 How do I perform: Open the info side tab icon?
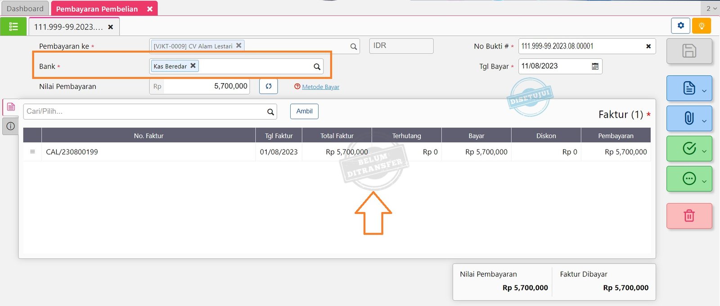pos(11,126)
